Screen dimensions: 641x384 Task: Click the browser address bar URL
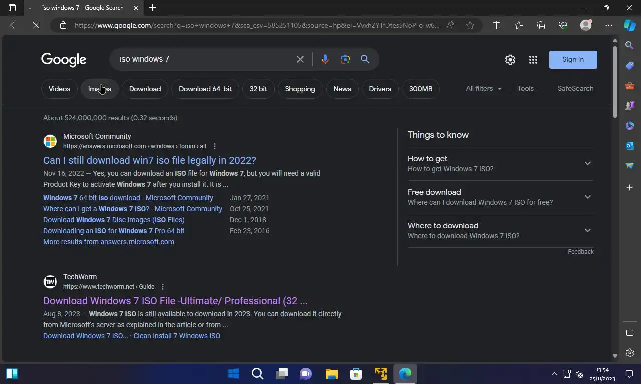pos(257,25)
